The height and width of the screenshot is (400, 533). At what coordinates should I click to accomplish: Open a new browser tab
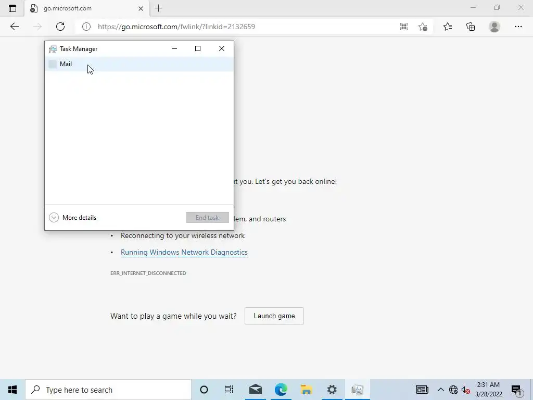(x=158, y=8)
